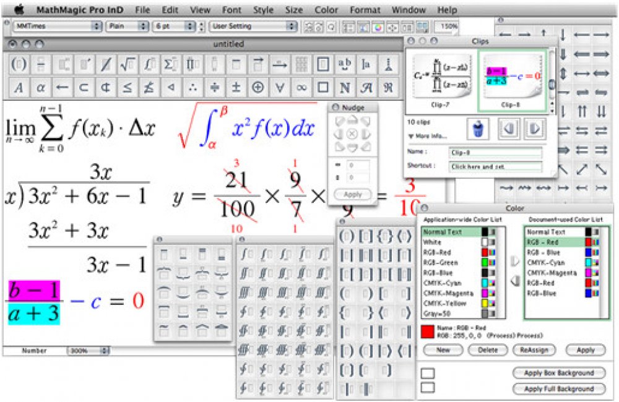Image resolution: width=619 pixels, height=402 pixels.
Task: Select the less-than-or-equal relation symbol
Action: 128,87
